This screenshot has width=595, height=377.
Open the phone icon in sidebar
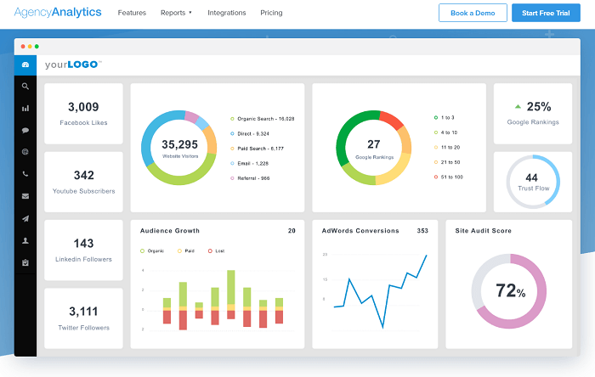coord(25,174)
